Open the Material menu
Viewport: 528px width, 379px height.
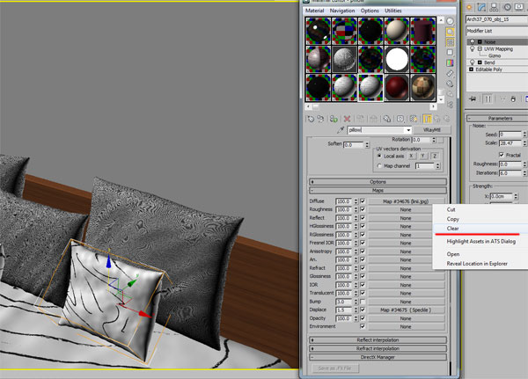(x=314, y=11)
